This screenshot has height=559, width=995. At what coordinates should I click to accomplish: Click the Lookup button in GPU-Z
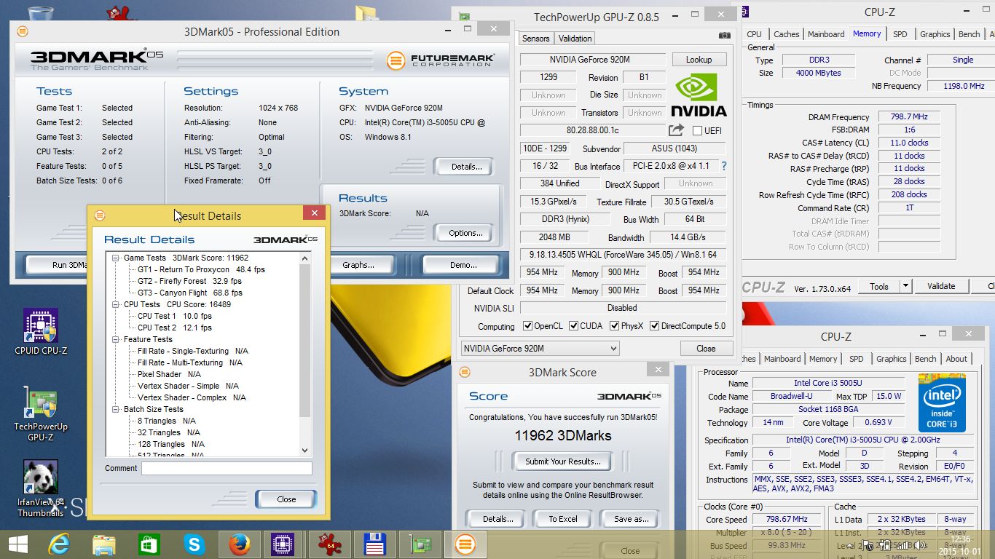point(699,60)
